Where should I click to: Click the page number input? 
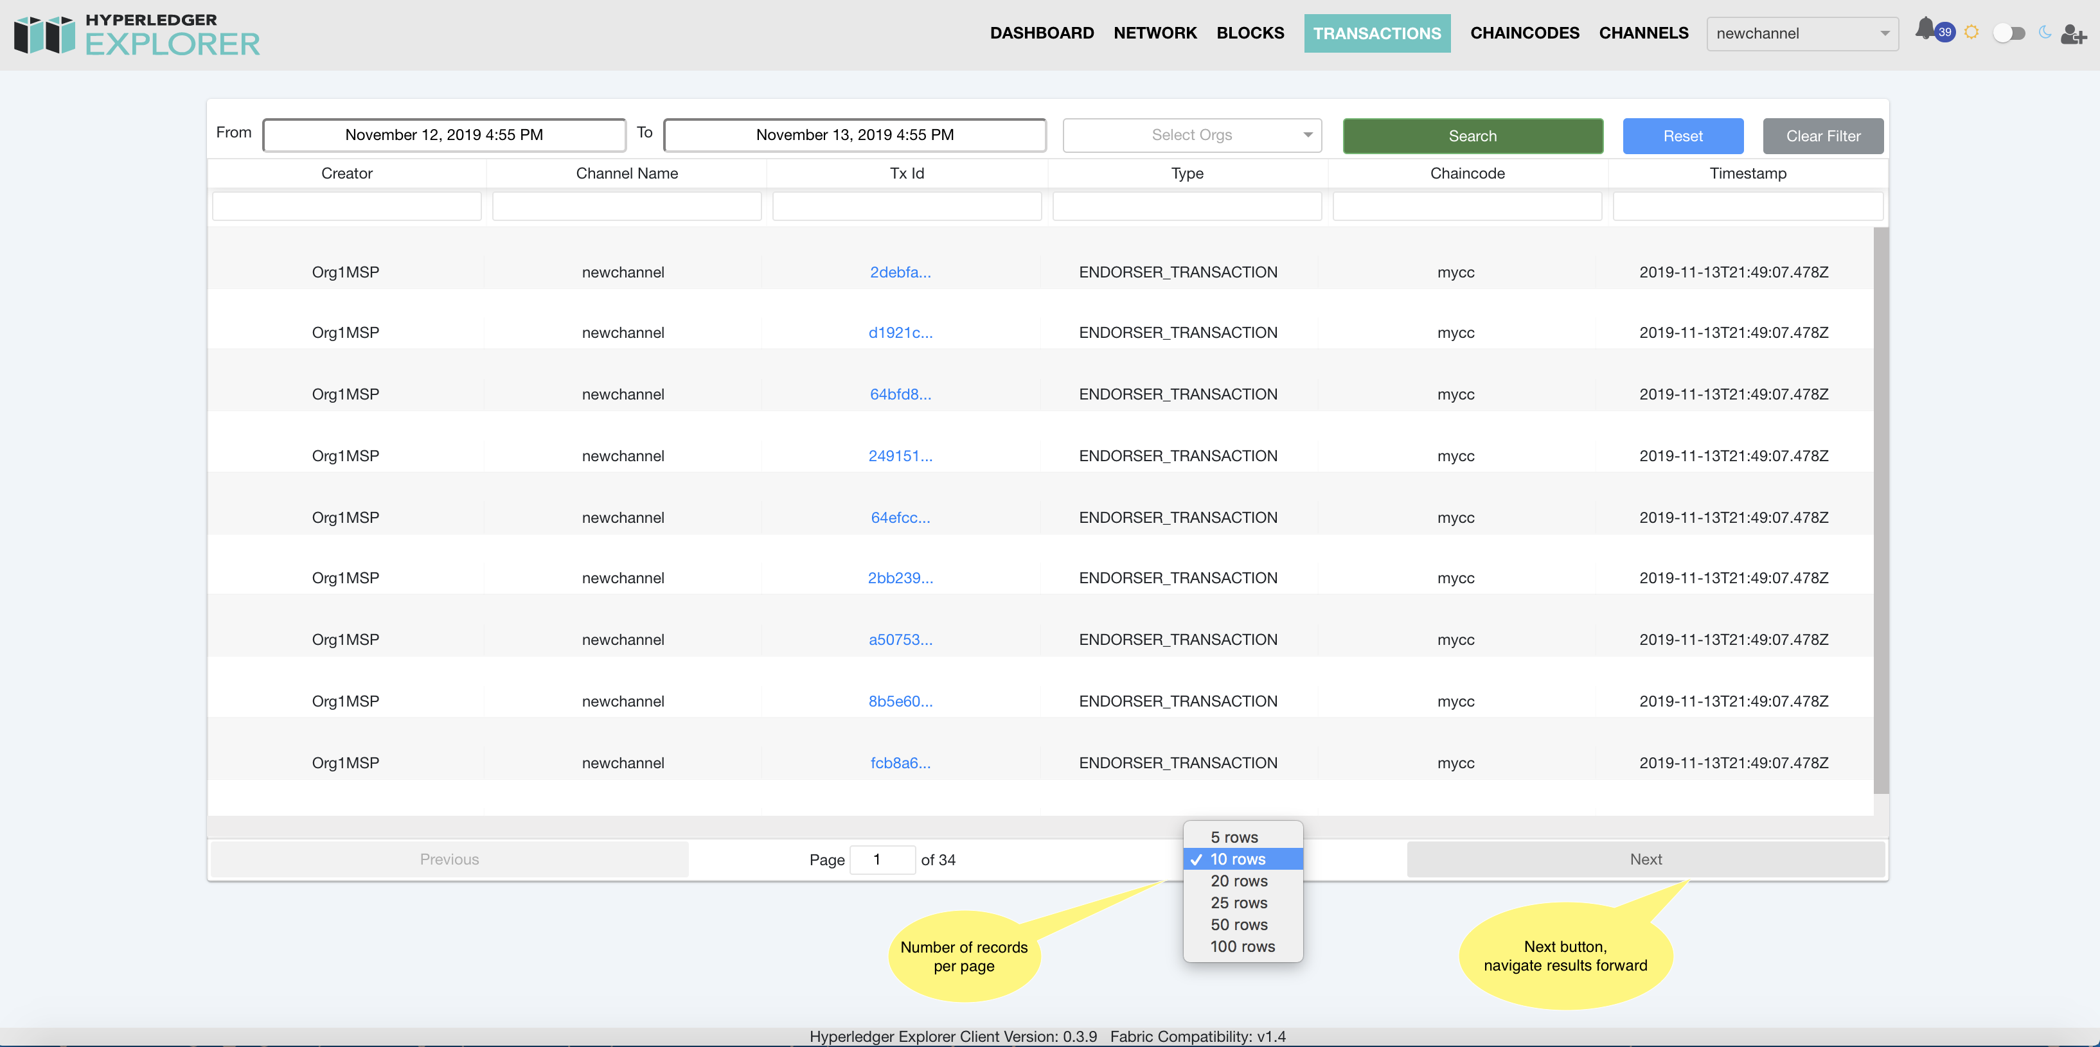tap(882, 859)
